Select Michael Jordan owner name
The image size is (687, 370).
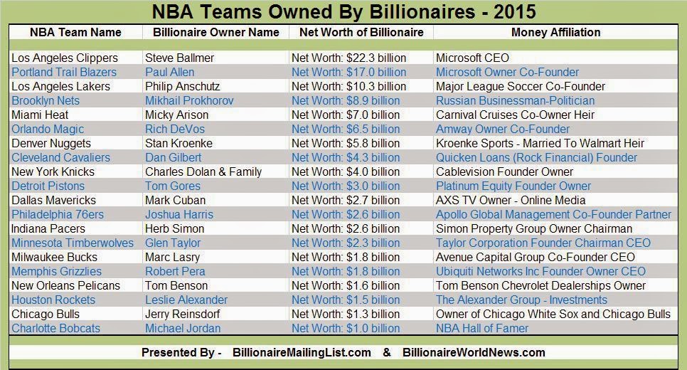[x=183, y=328]
